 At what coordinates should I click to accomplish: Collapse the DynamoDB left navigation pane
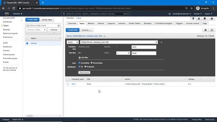(22, 20)
